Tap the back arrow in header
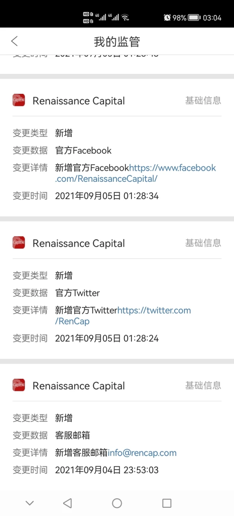234x516 pixels. click(14, 41)
